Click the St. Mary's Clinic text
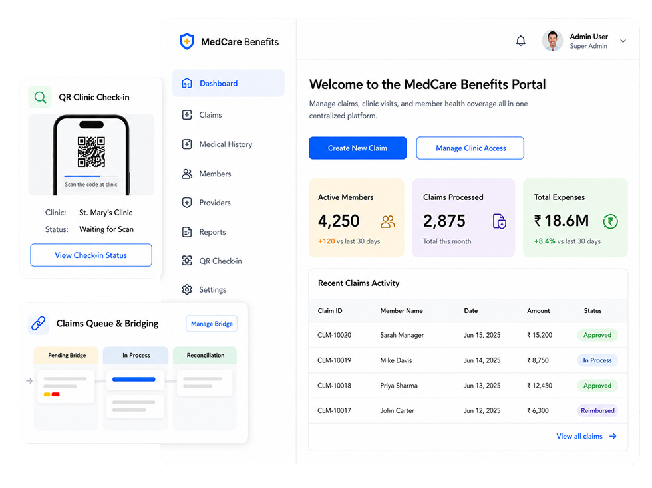 click(x=106, y=212)
